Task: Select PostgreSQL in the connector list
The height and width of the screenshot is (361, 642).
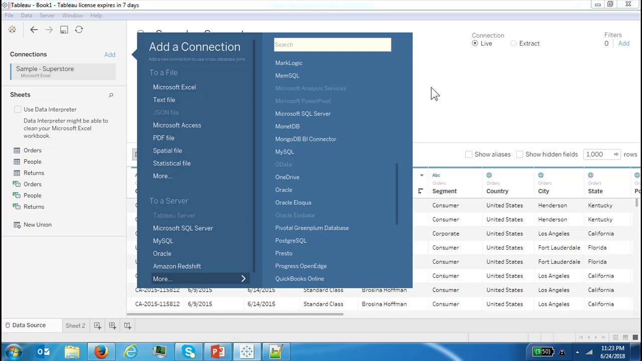Action: tap(290, 241)
